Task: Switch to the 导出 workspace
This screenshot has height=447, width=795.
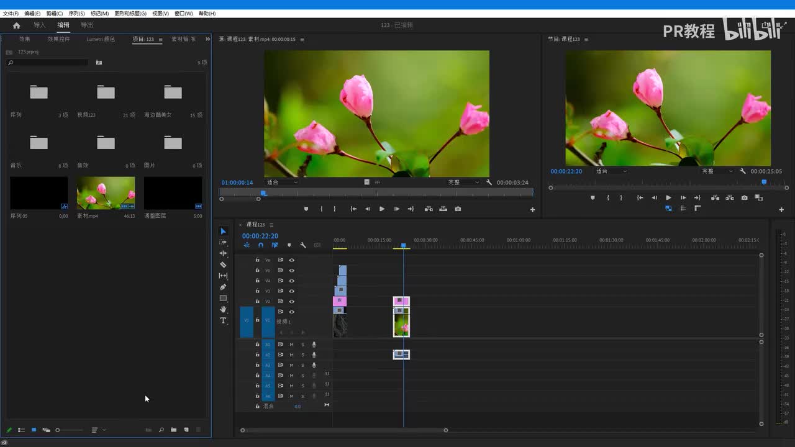Action: click(87, 25)
